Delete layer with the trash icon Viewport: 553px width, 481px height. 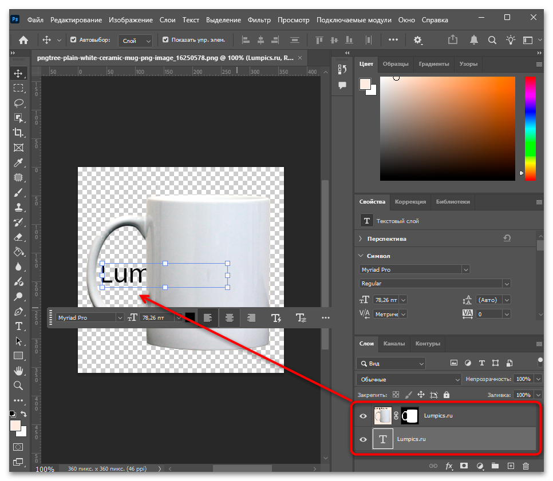(526, 466)
